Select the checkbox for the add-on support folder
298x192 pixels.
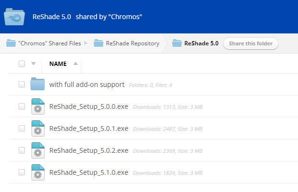(22, 85)
